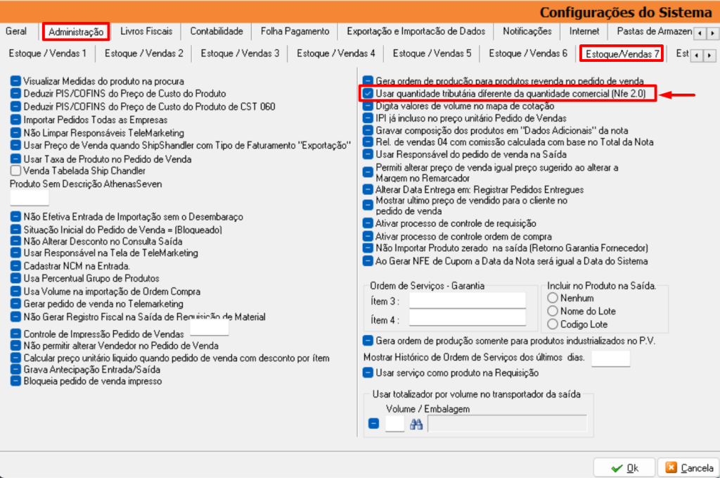Enable 'Importar Pedidos Todas as Empresas'
This screenshot has height=478, width=720.
tap(15, 120)
